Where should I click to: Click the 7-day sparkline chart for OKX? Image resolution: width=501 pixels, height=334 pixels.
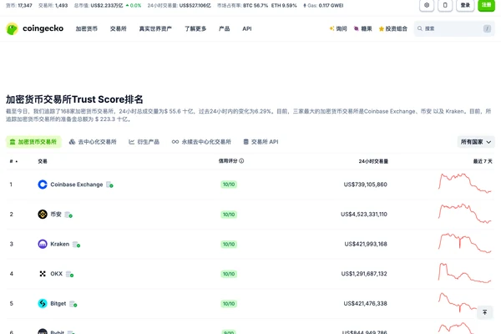coord(464,273)
